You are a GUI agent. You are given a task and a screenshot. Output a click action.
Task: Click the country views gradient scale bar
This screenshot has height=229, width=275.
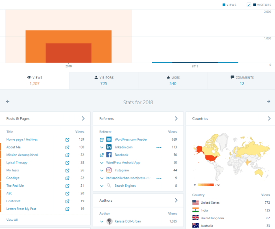tap(205, 185)
